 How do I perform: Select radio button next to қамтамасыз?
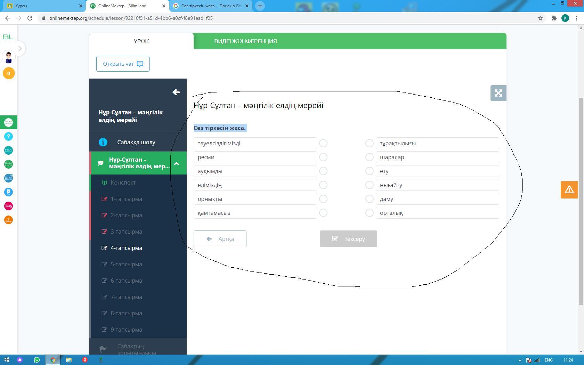pos(323,213)
